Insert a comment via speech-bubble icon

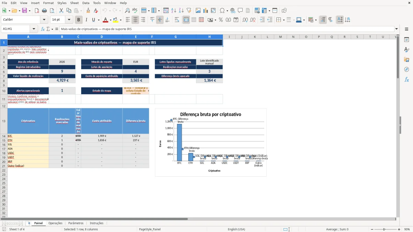240,11
